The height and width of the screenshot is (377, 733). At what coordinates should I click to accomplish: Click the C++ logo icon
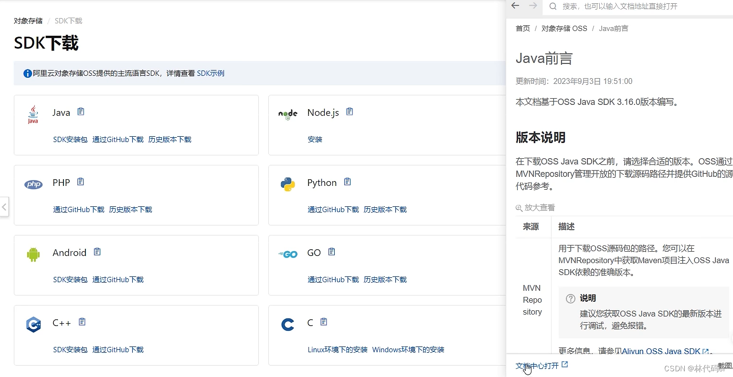33,324
